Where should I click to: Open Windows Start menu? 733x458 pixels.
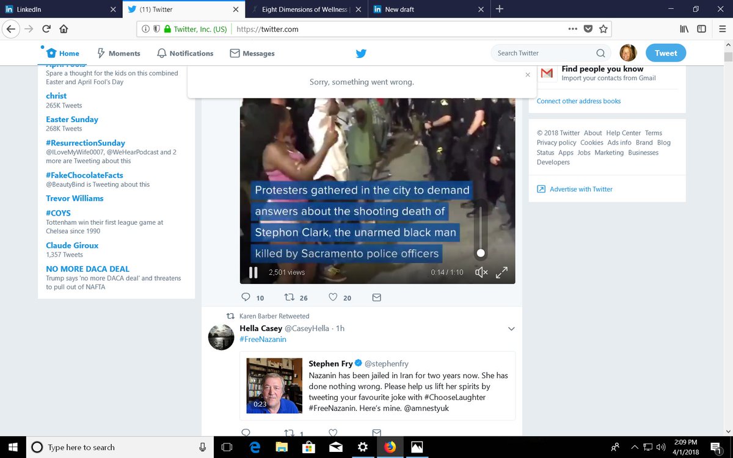pos(14,447)
